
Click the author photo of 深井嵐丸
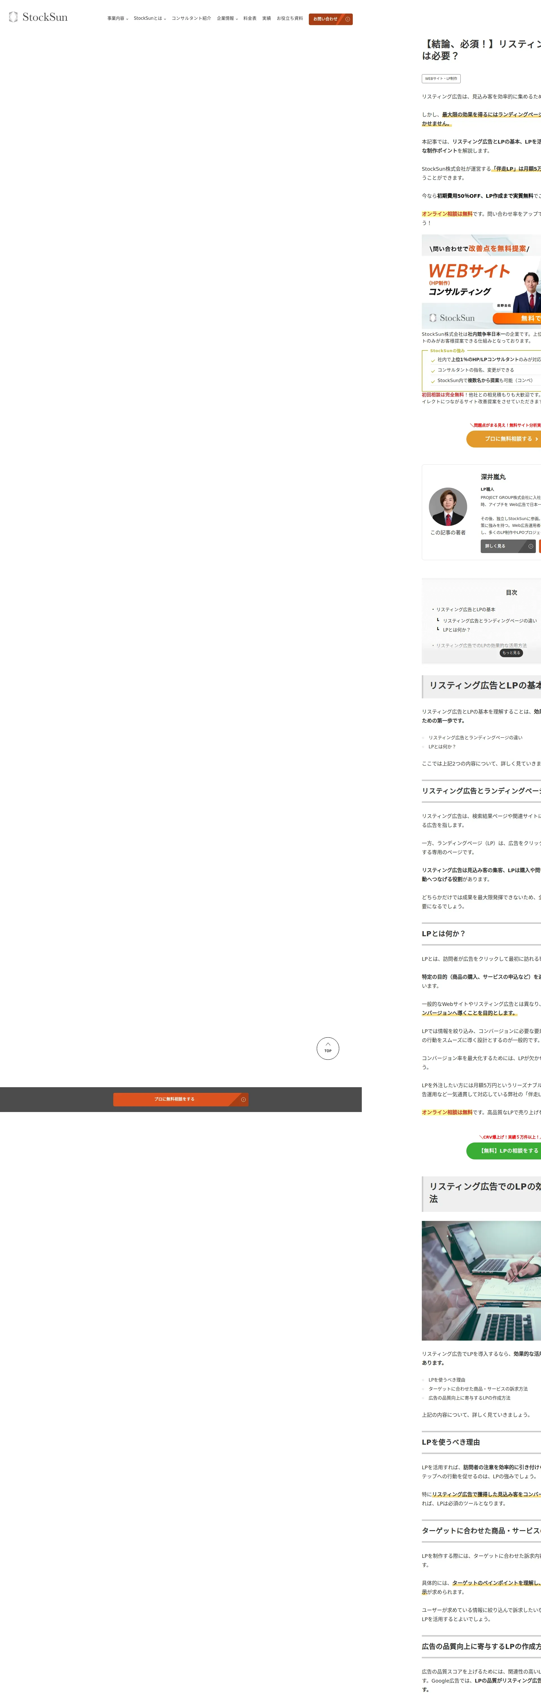click(x=448, y=507)
